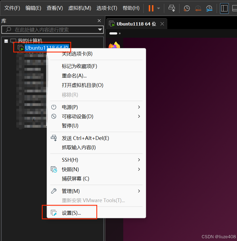This screenshot has width=237, height=241.
Task: Expand the SSH(H) submenu arrow
Action: coord(139,160)
